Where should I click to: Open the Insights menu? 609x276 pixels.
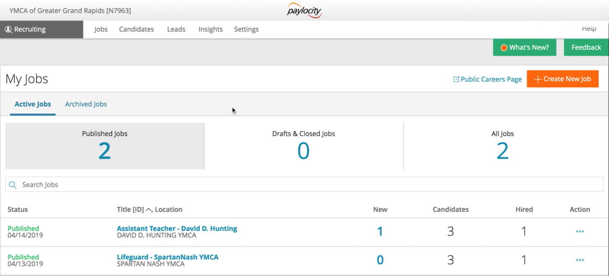tap(211, 29)
